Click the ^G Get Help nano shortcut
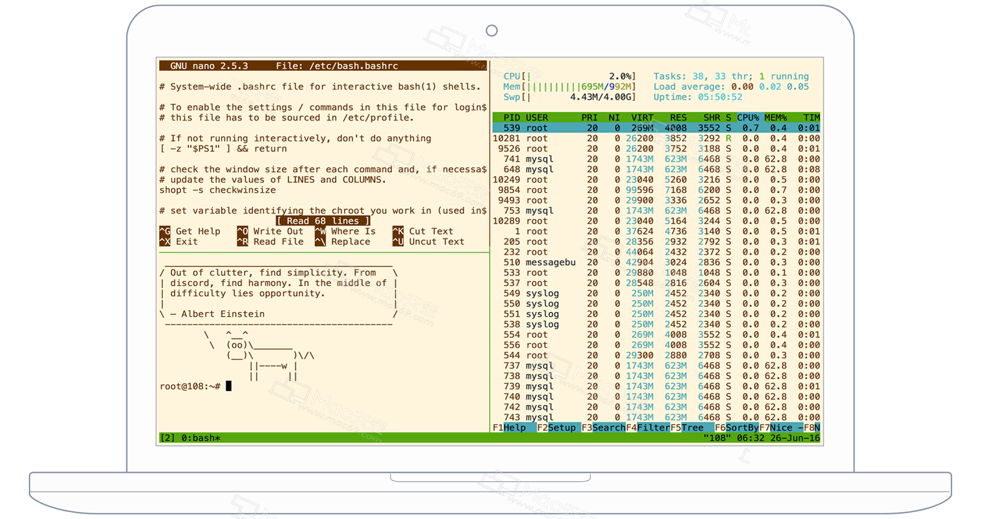 click(x=190, y=231)
